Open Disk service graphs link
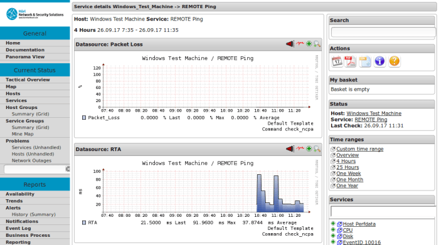Image resolution: width=439 pixels, height=245 pixels. point(347,236)
